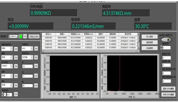178x102 pixels.
Task: Switch interface language with ENGLISH button
Action: coord(34,36)
